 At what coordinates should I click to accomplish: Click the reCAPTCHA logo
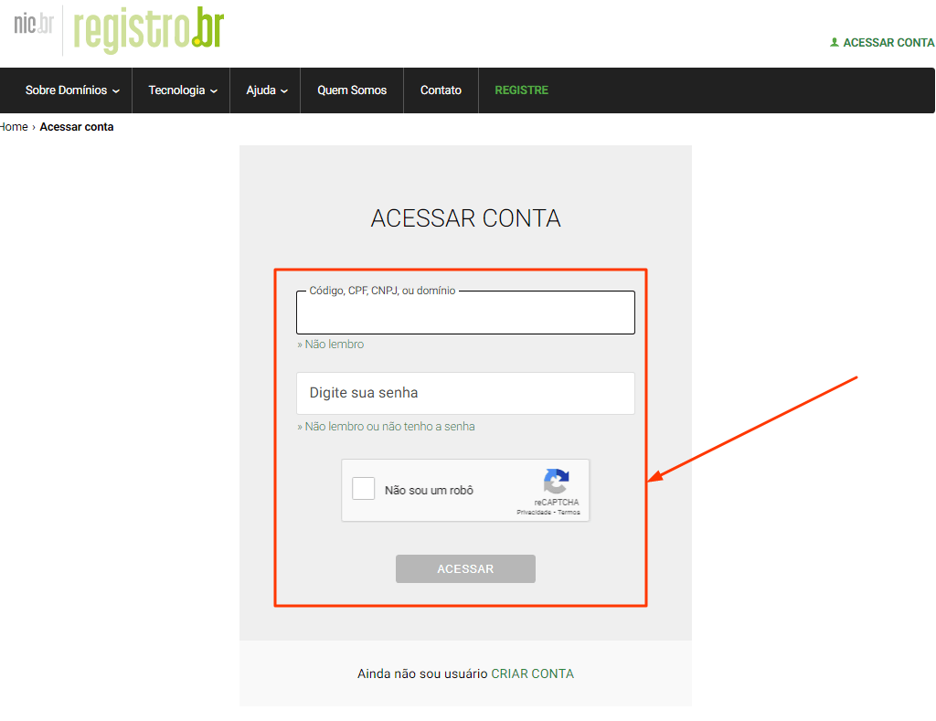point(556,482)
